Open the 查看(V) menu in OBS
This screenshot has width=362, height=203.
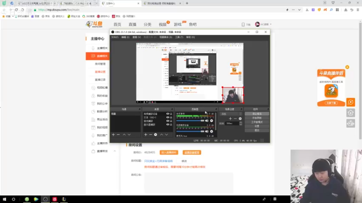point(137,37)
